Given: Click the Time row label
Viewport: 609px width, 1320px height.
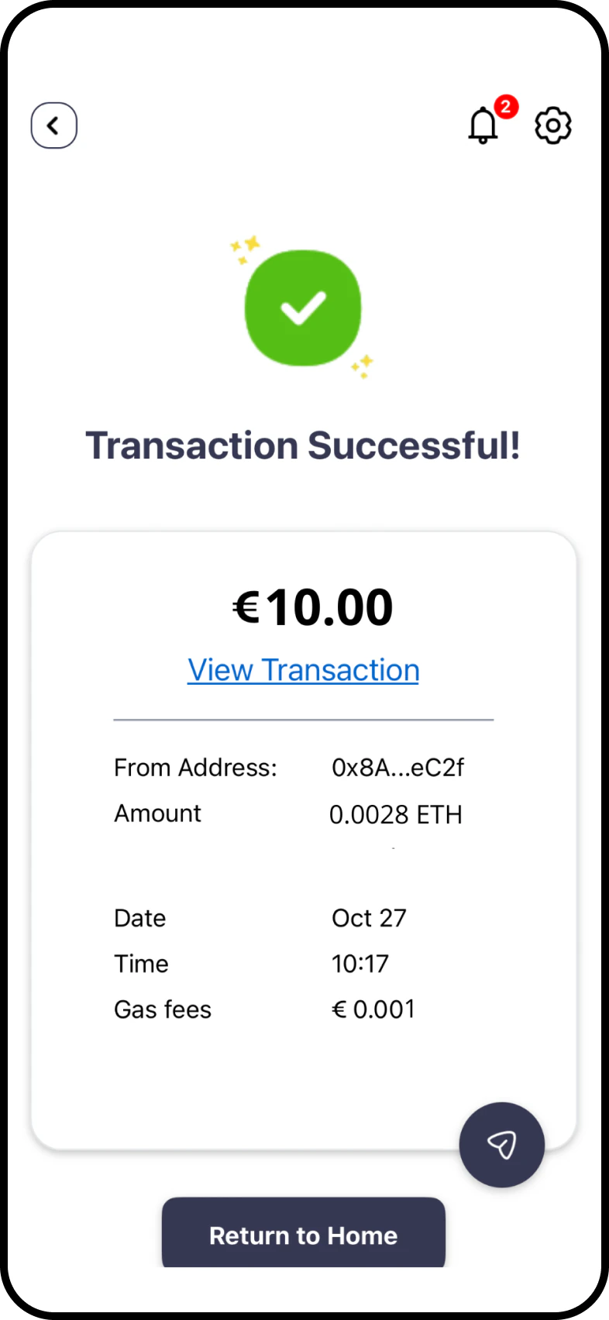Looking at the screenshot, I should click(141, 964).
